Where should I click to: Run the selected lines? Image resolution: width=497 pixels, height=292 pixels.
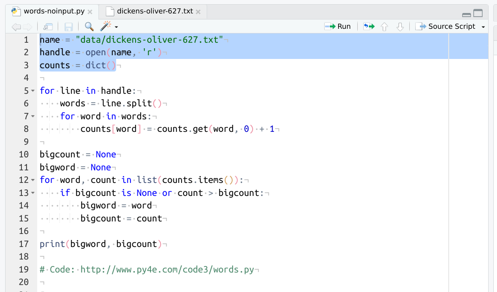[x=338, y=26]
